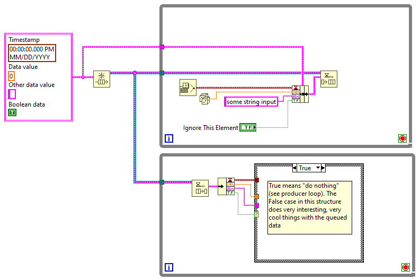Select the consumer loop iteration terminal
The image size is (420, 279).
169,267
